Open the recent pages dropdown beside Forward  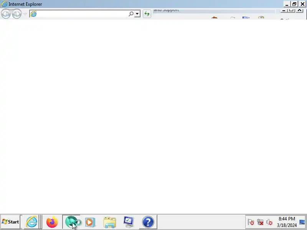point(25,14)
